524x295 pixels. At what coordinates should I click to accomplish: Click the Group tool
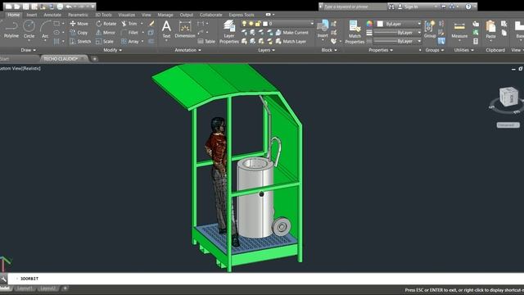(x=430, y=29)
